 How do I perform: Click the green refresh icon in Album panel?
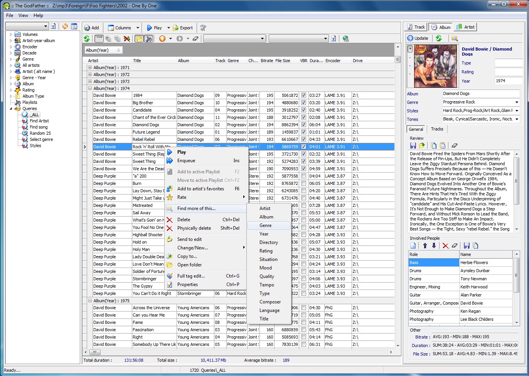coord(439,38)
